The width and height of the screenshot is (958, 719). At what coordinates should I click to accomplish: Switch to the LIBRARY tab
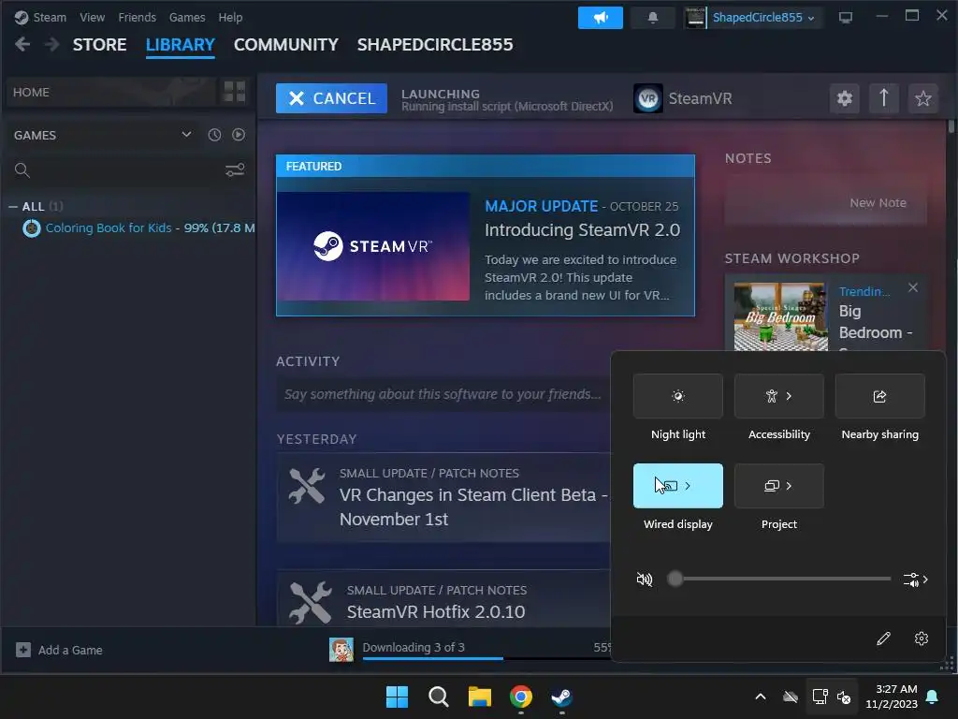181,45
